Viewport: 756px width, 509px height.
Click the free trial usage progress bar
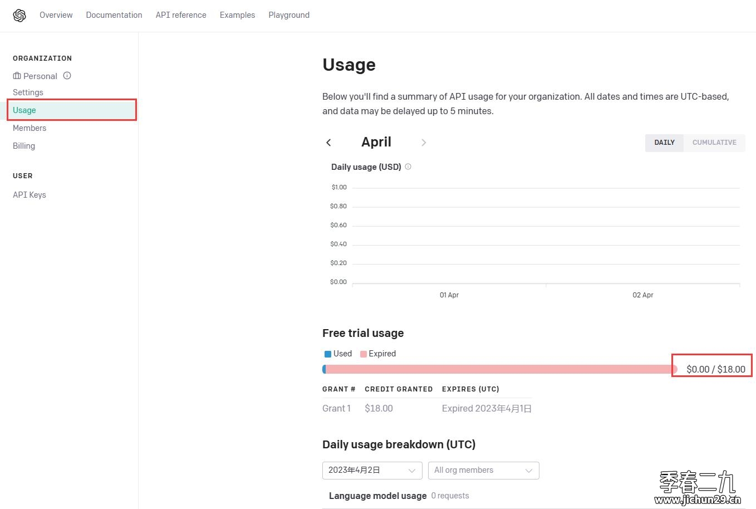click(500, 369)
